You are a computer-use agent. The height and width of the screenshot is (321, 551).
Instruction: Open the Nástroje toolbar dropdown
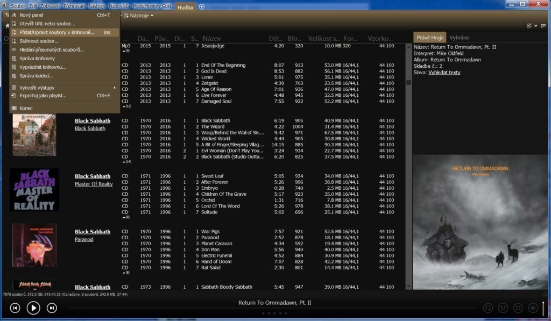point(138,16)
